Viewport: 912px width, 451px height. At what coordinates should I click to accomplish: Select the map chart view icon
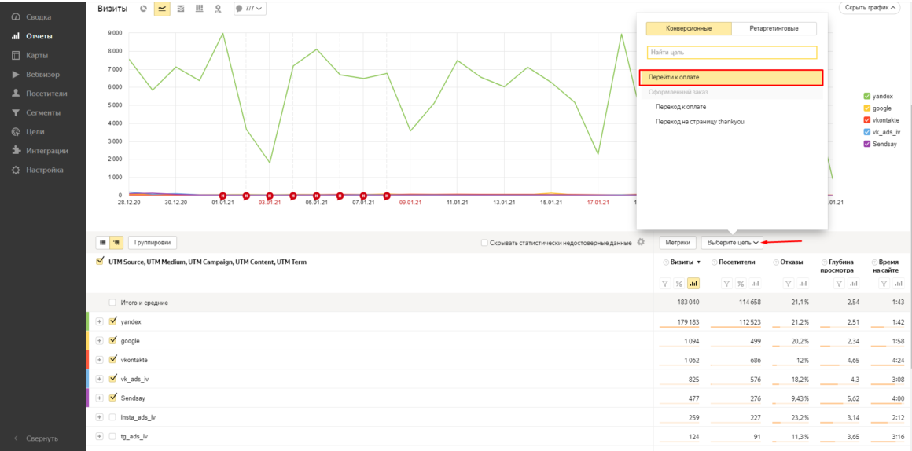click(218, 9)
